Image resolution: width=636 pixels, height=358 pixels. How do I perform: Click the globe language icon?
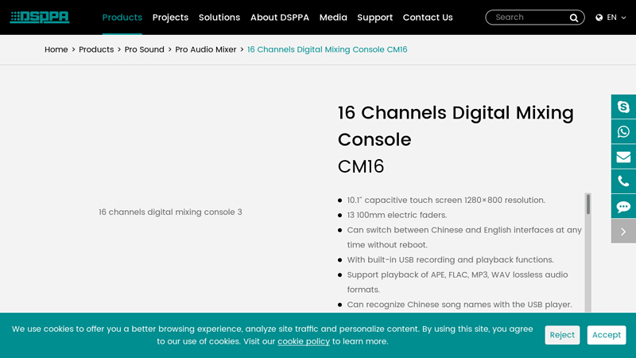(599, 18)
